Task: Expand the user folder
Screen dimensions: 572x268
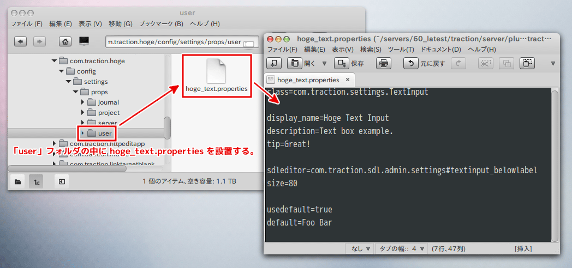Action: pos(83,133)
